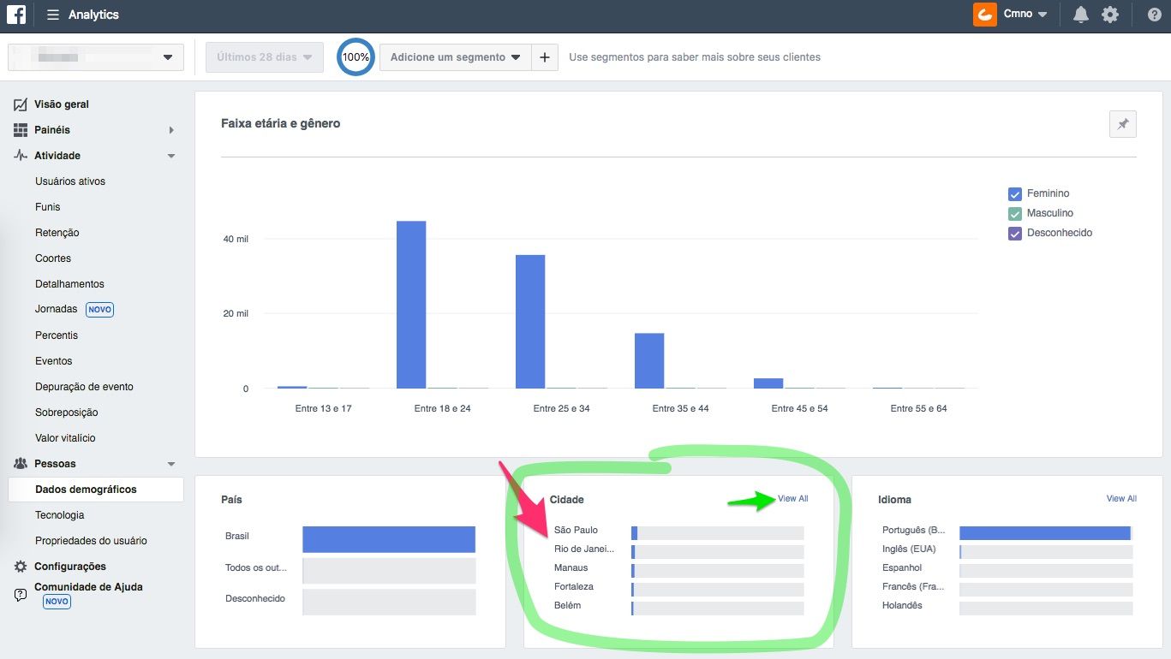Viewport: 1171px width, 659px height.
Task: Click the plus button to add segment
Action: point(544,57)
